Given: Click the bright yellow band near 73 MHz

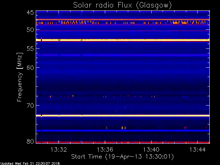Looking at the screenshot, I should pos(123,115).
